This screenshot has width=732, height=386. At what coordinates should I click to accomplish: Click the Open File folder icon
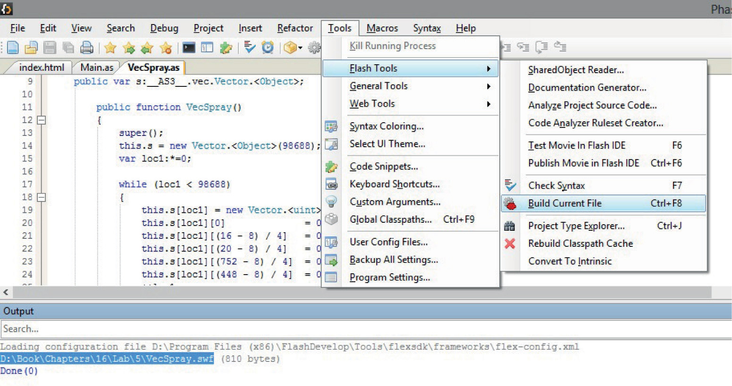tap(31, 47)
